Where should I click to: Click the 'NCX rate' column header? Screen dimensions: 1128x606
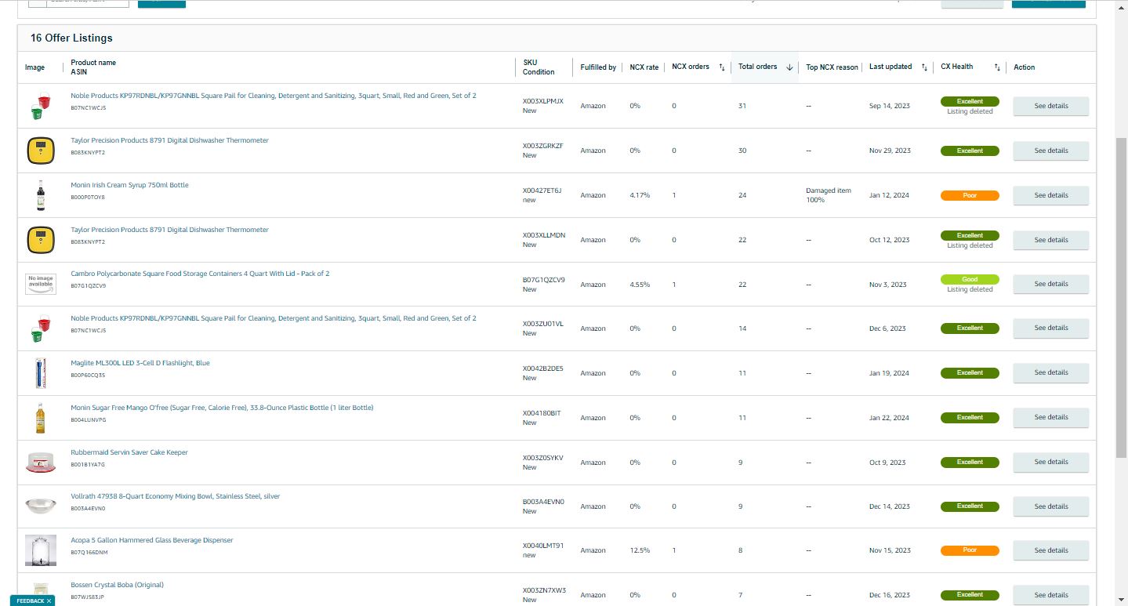click(644, 67)
